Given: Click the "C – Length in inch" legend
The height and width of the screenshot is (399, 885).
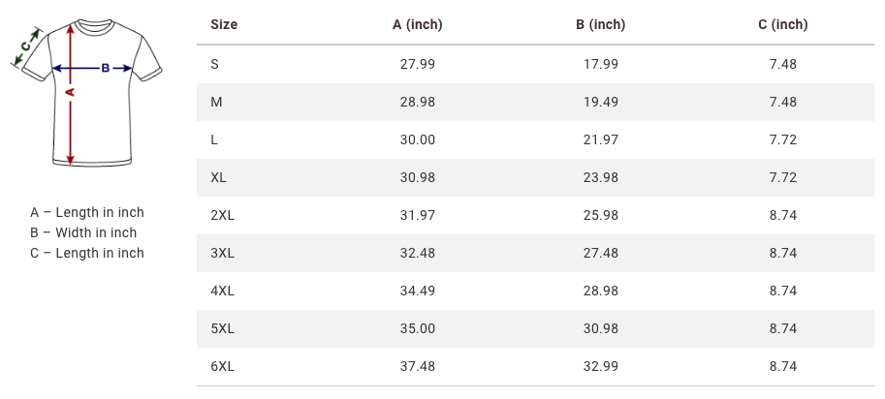Looking at the screenshot, I should (x=87, y=253).
